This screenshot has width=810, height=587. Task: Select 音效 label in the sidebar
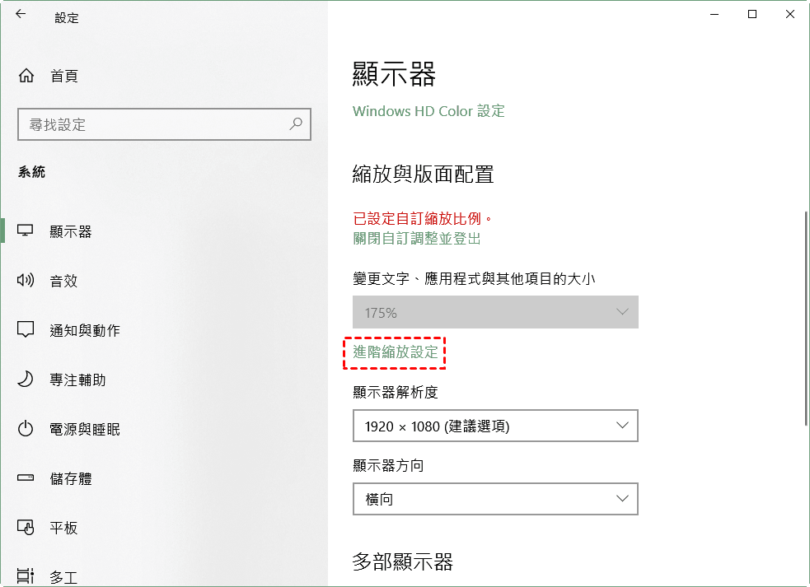(63, 281)
